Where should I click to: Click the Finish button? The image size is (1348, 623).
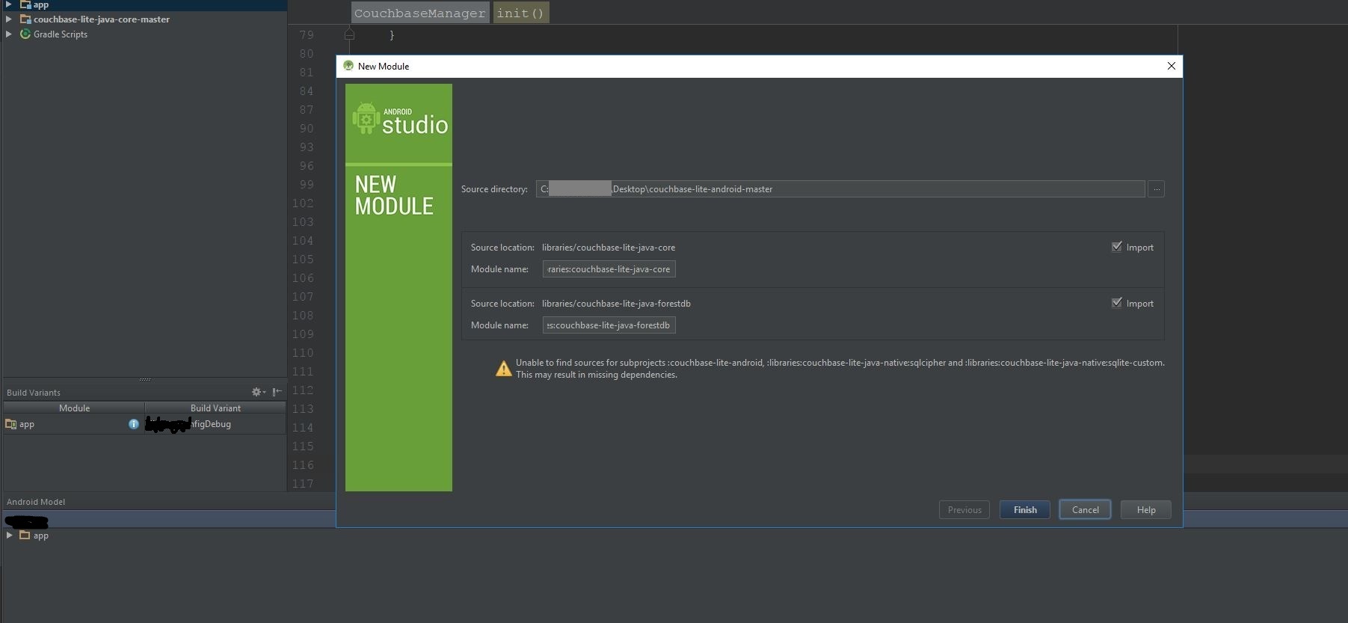[x=1025, y=510]
